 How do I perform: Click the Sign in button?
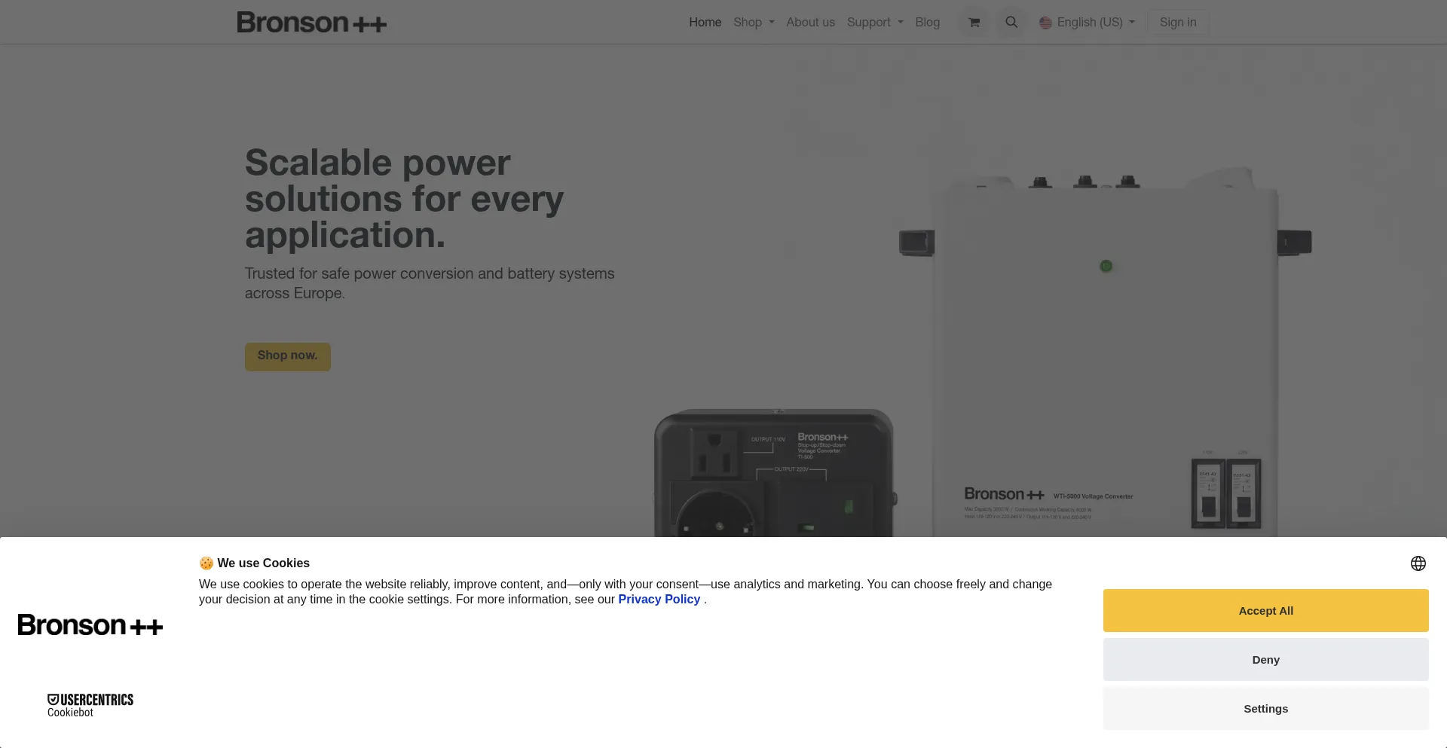(1178, 23)
